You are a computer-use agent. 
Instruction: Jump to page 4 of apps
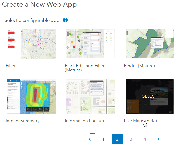coord(145,139)
